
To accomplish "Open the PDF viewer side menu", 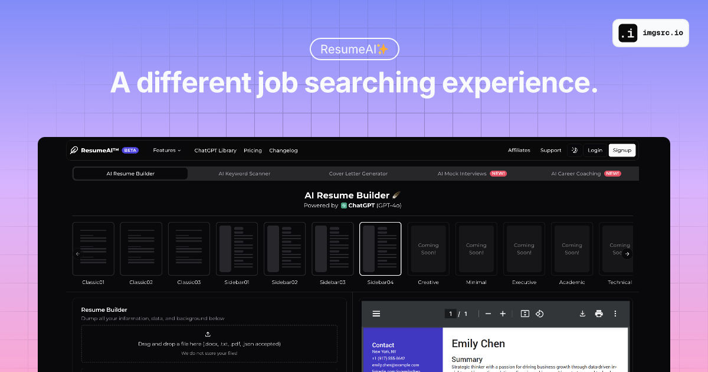I will [x=376, y=314].
